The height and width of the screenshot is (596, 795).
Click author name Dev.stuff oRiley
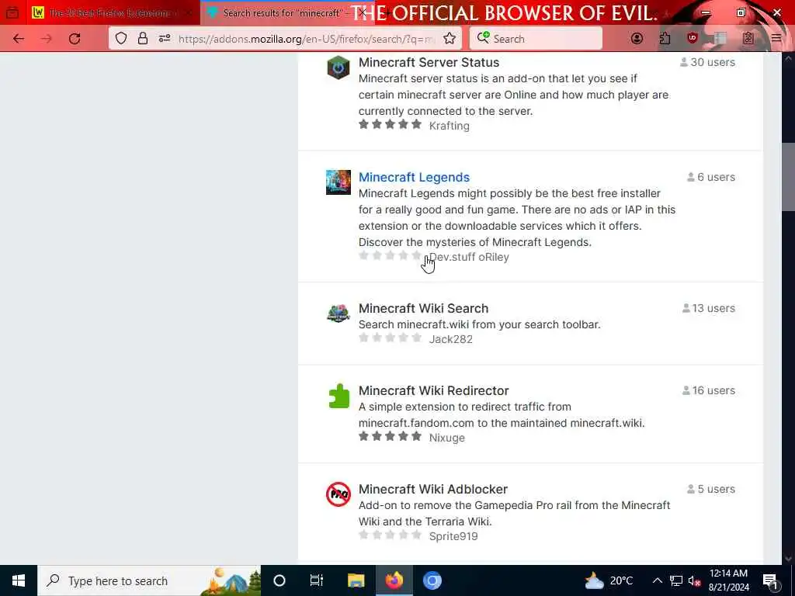pyautogui.click(x=469, y=257)
